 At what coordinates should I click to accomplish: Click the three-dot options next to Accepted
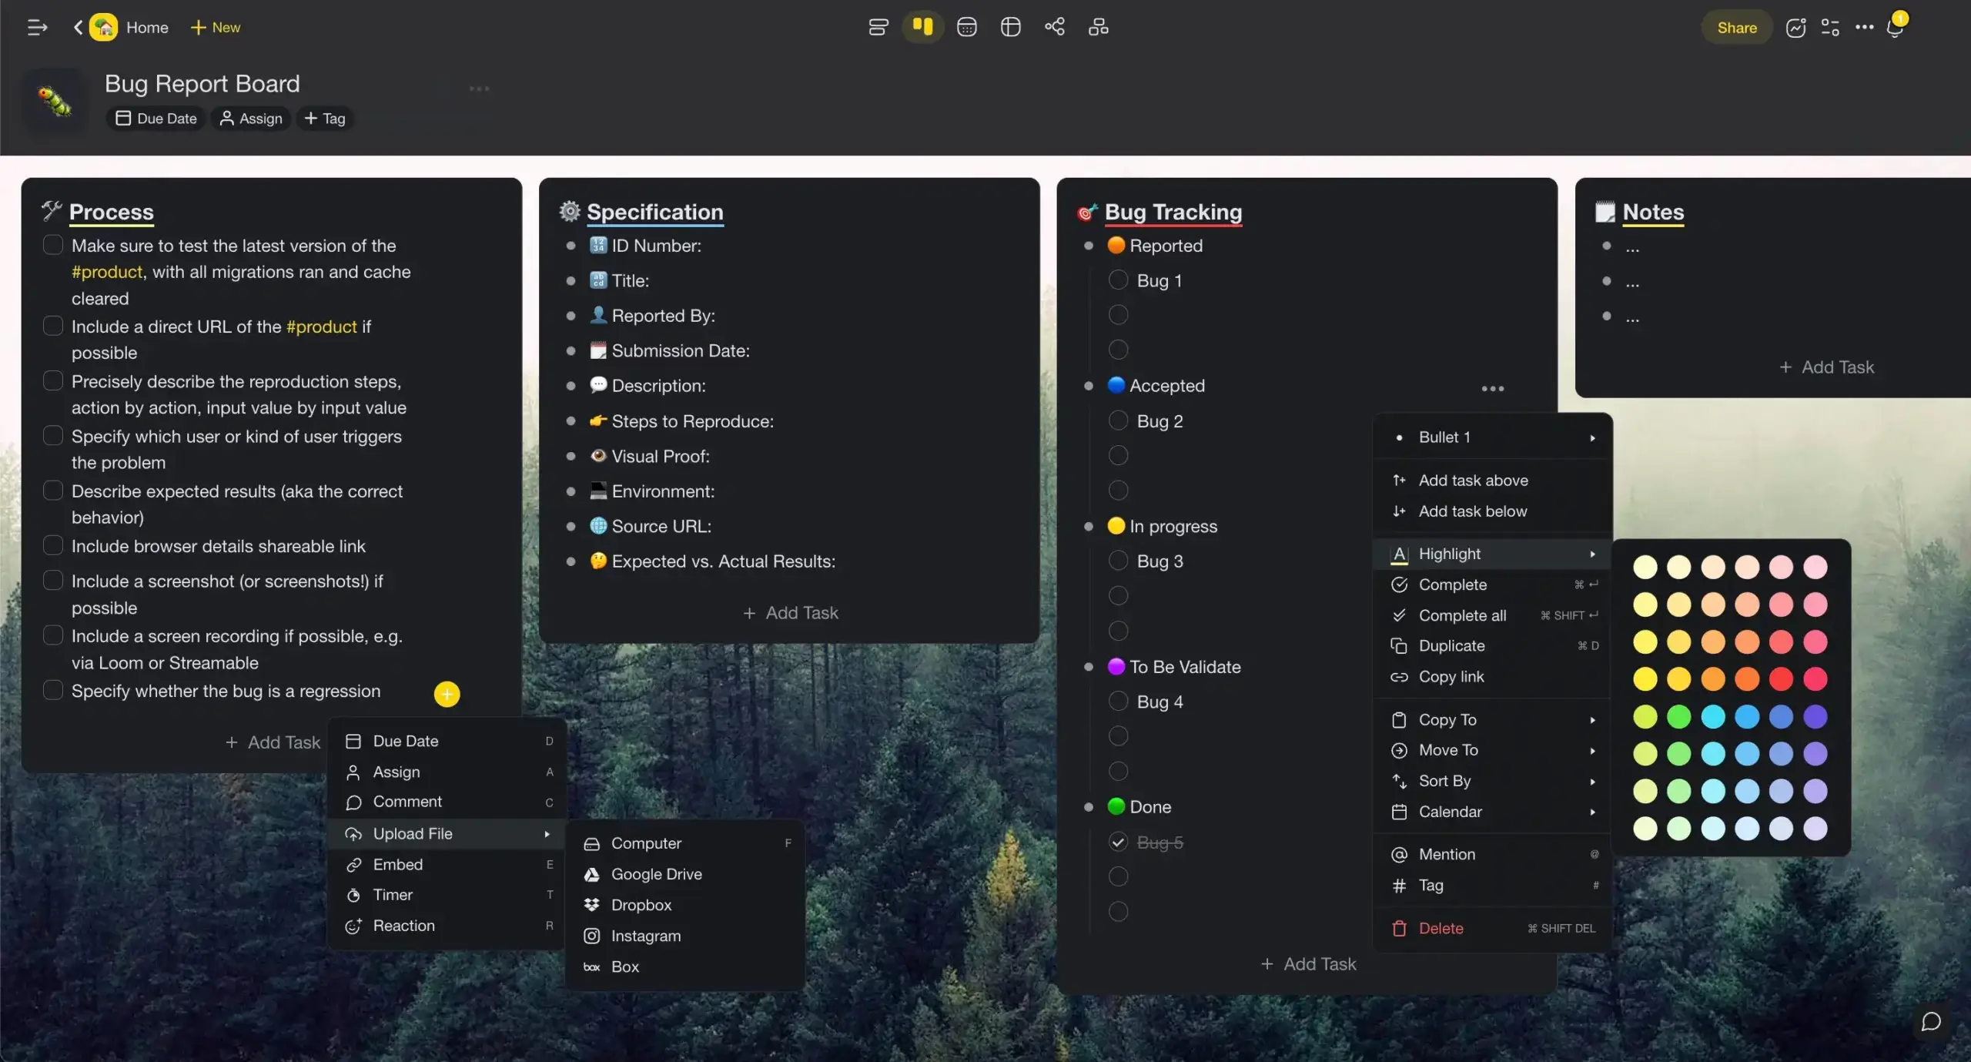pos(1492,388)
